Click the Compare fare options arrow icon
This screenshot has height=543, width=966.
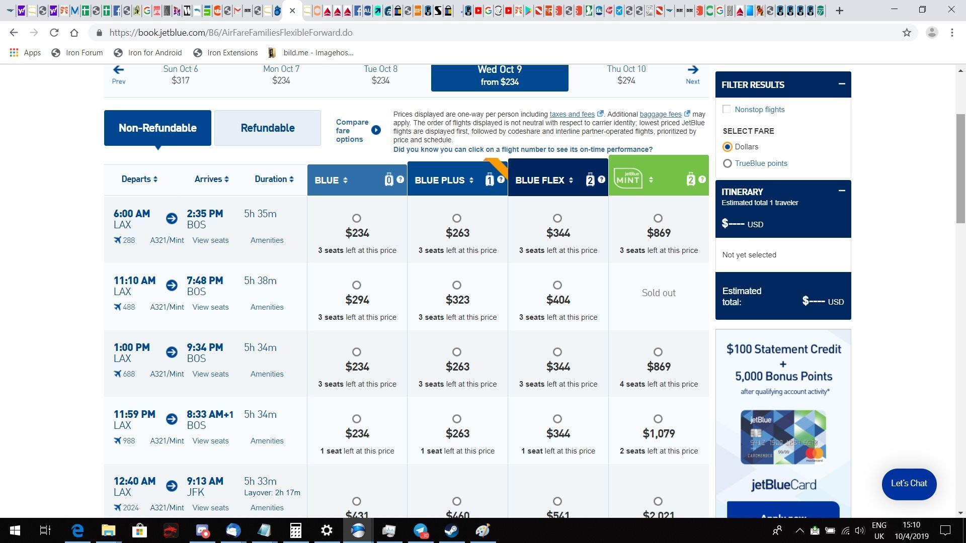coord(376,130)
